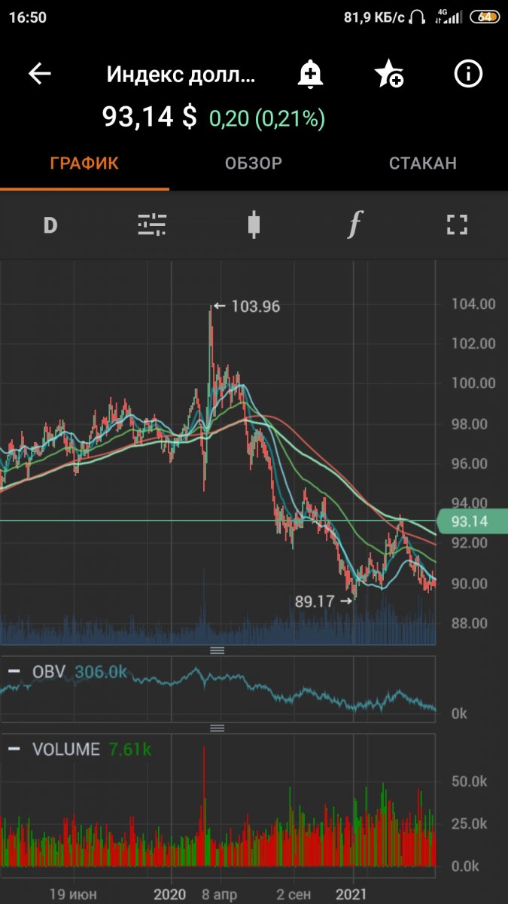
Task: Open the D timeframe selector
Action: coord(50,224)
